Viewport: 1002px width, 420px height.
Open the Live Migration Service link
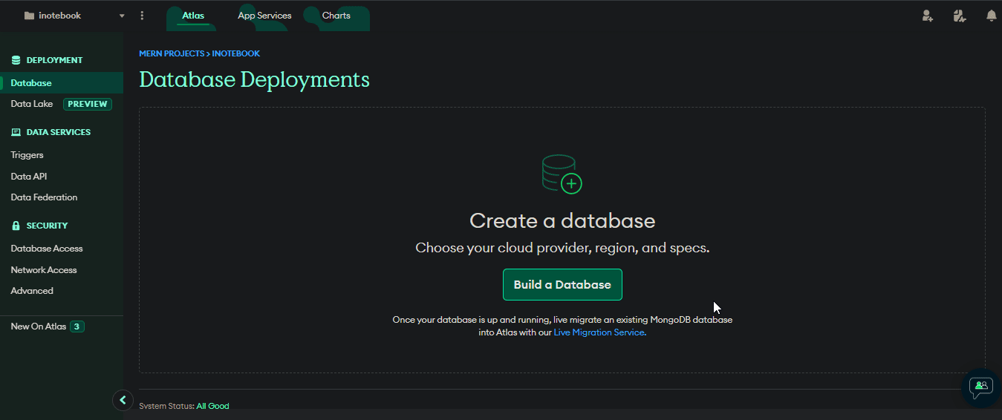tap(599, 332)
